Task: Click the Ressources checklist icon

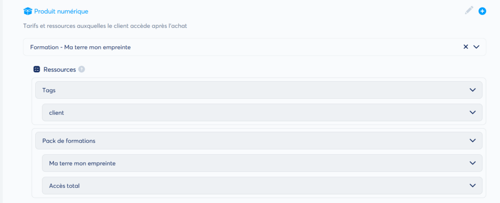Action: click(x=37, y=69)
